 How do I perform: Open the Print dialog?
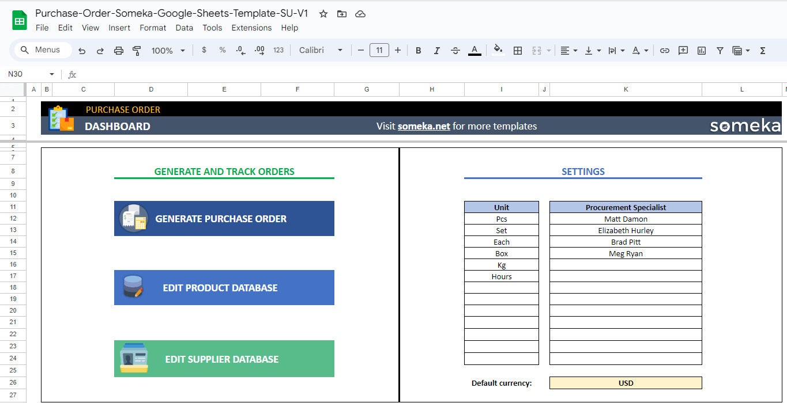119,50
